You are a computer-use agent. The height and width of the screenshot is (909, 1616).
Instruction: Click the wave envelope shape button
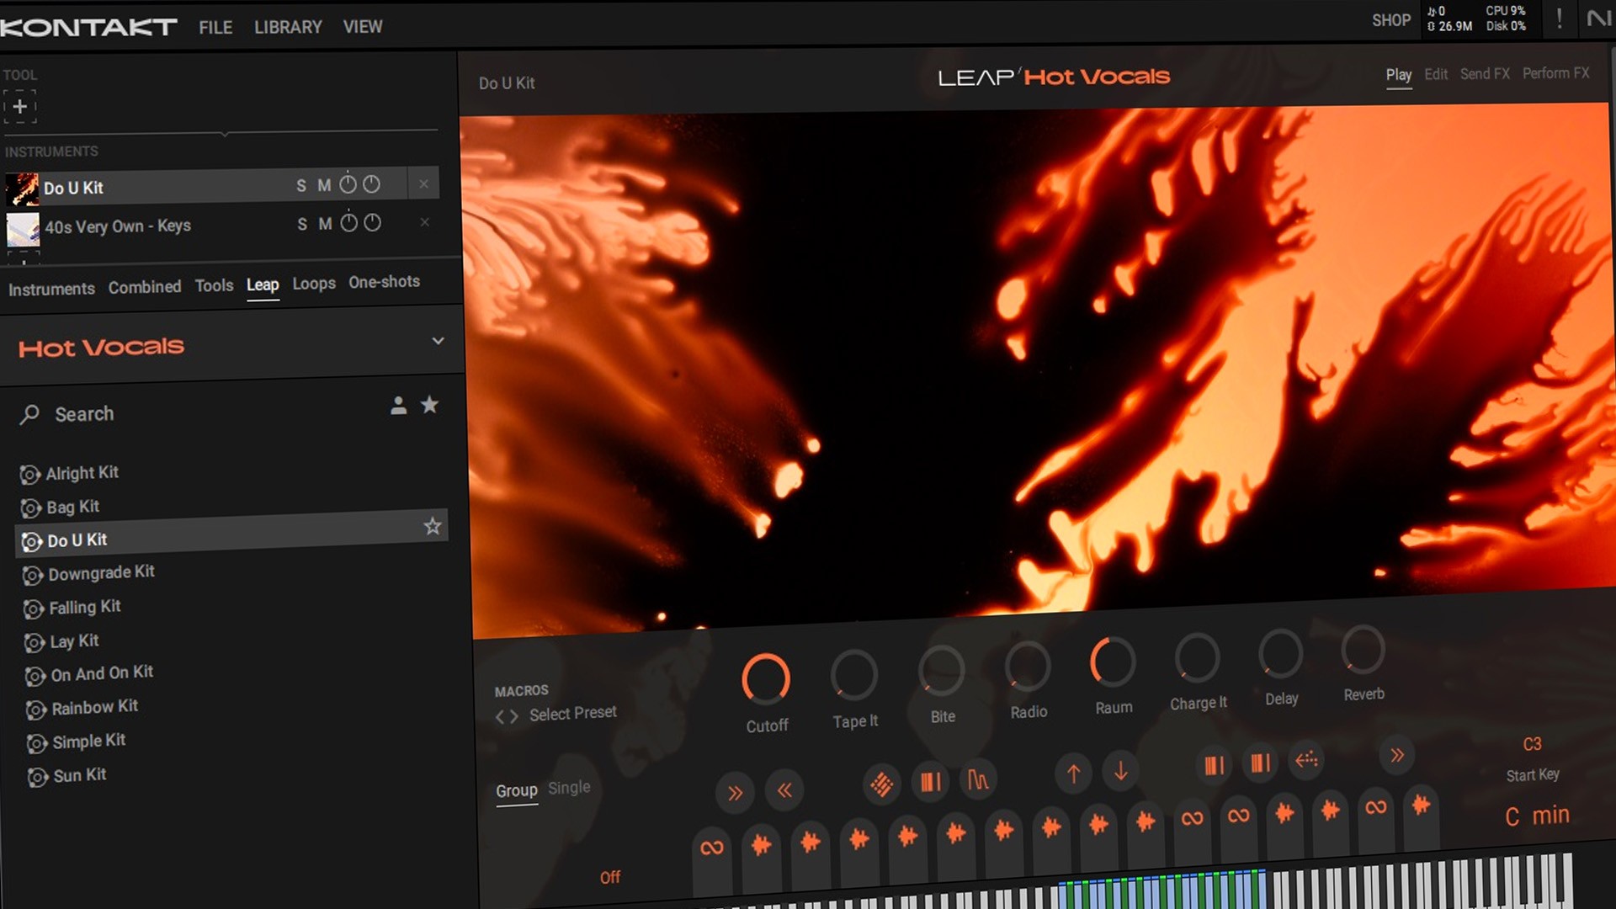click(978, 779)
